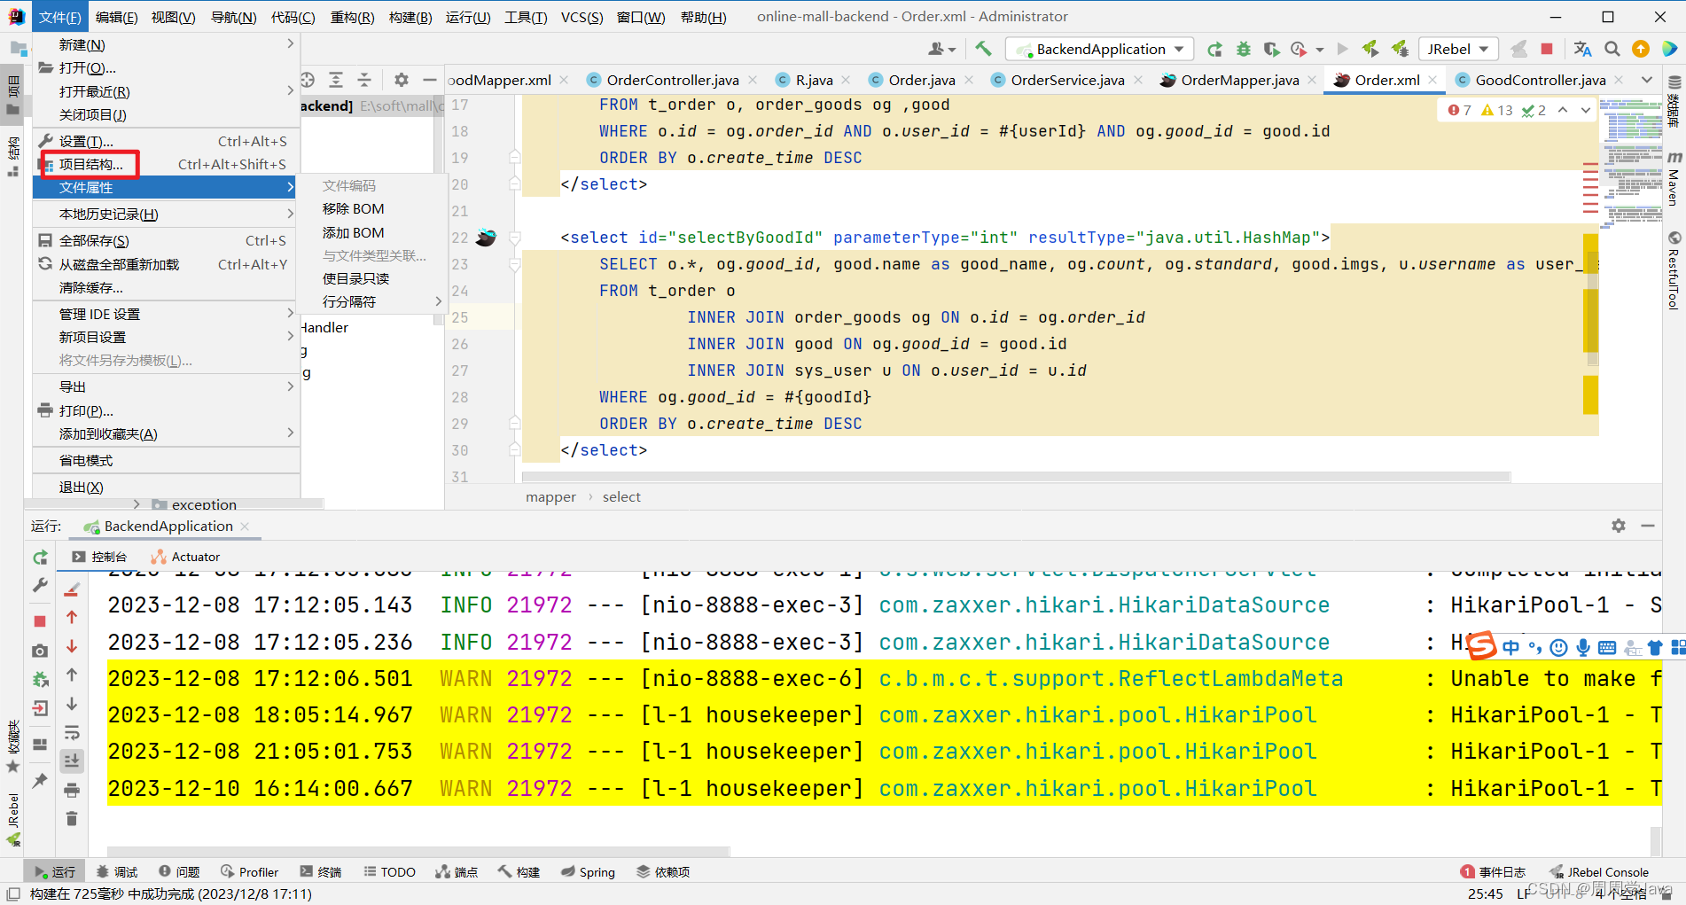
Task: Open the JRebel dropdown in toolbar
Action: [x=1458, y=50]
